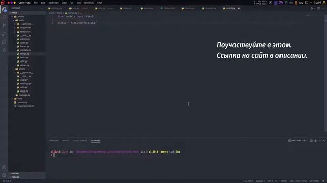The image size is (327, 183).
Task: Open the File menu
Action: point(36,3)
